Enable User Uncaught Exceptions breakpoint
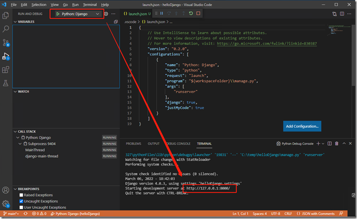Screen dimensions: 357x219 click(21, 207)
